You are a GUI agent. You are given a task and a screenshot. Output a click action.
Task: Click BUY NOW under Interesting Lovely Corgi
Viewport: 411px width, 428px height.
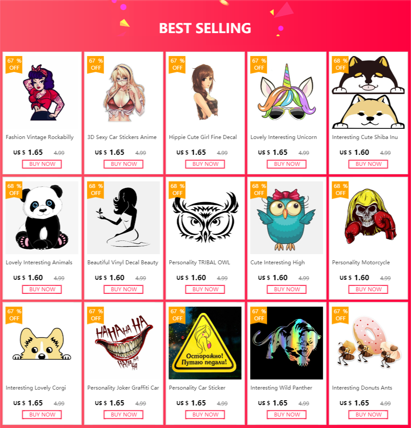pos(42,415)
